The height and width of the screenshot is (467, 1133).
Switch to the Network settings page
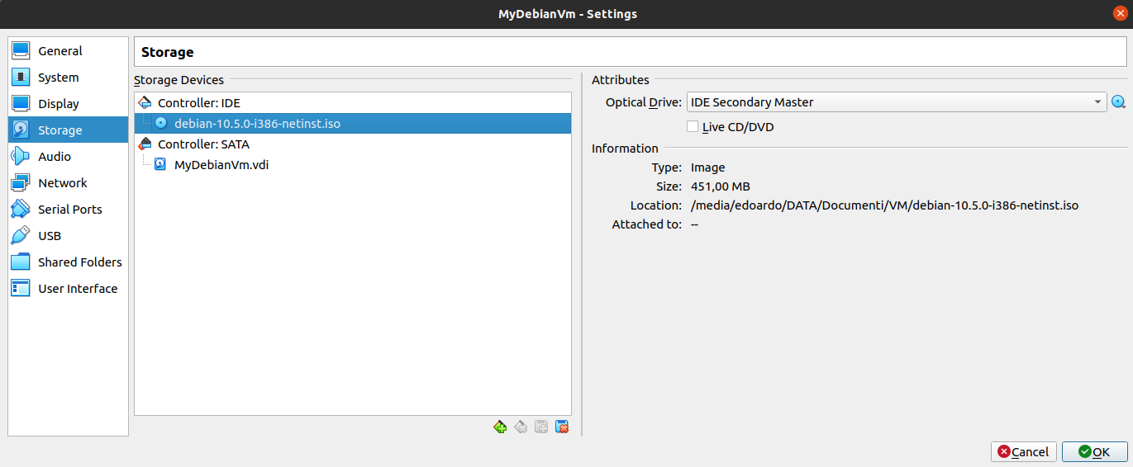(68, 183)
